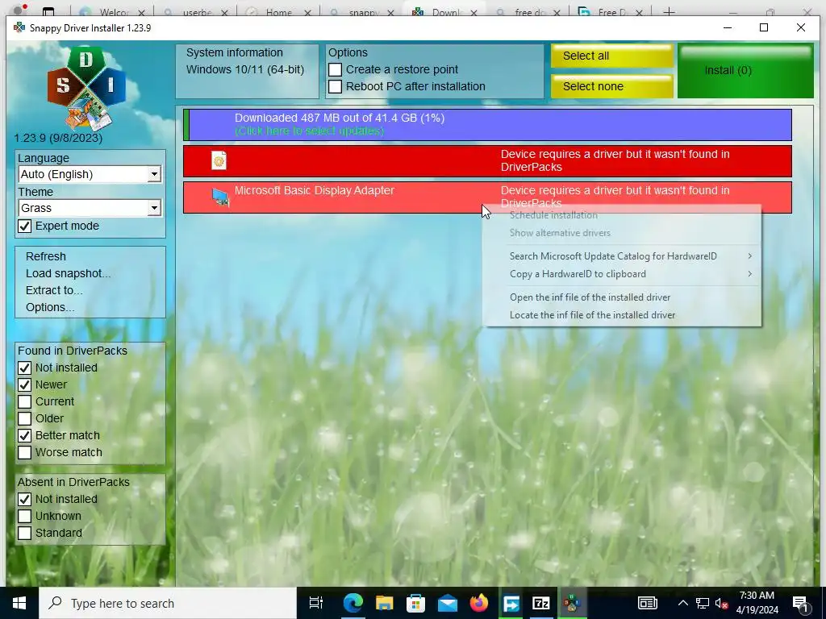
Task: Click the download progress bar
Action: pos(487,125)
